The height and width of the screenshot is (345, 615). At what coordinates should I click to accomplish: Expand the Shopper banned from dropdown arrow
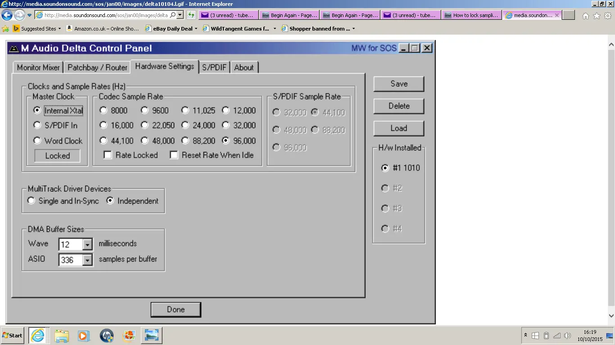[353, 29]
